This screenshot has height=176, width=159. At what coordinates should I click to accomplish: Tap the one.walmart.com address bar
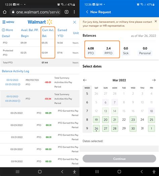[36, 12]
